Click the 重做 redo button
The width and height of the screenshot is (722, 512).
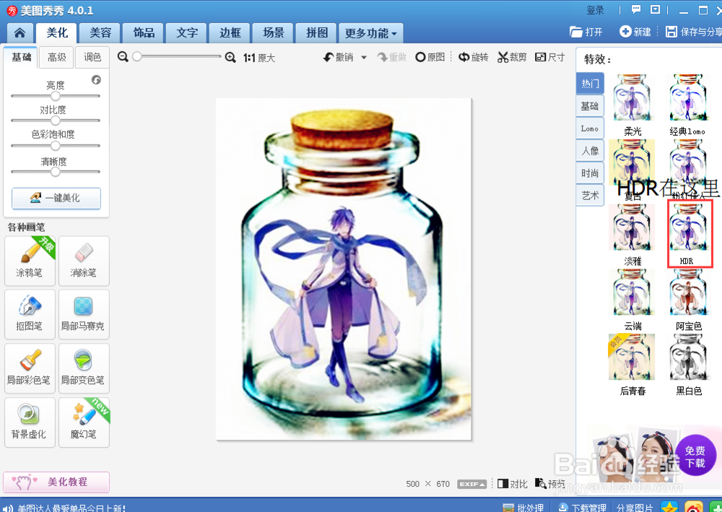tap(392, 57)
